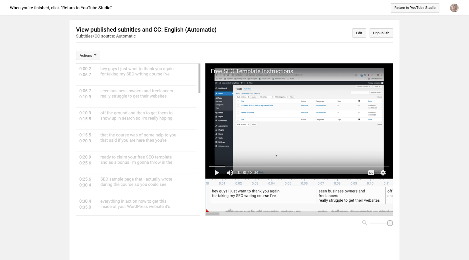Click the timeline zoom slider knob
The height and width of the screenshot is (260, 469).
click(390, 223)
